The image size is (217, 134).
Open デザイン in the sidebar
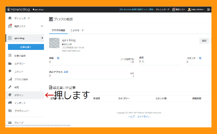point(19,95)
